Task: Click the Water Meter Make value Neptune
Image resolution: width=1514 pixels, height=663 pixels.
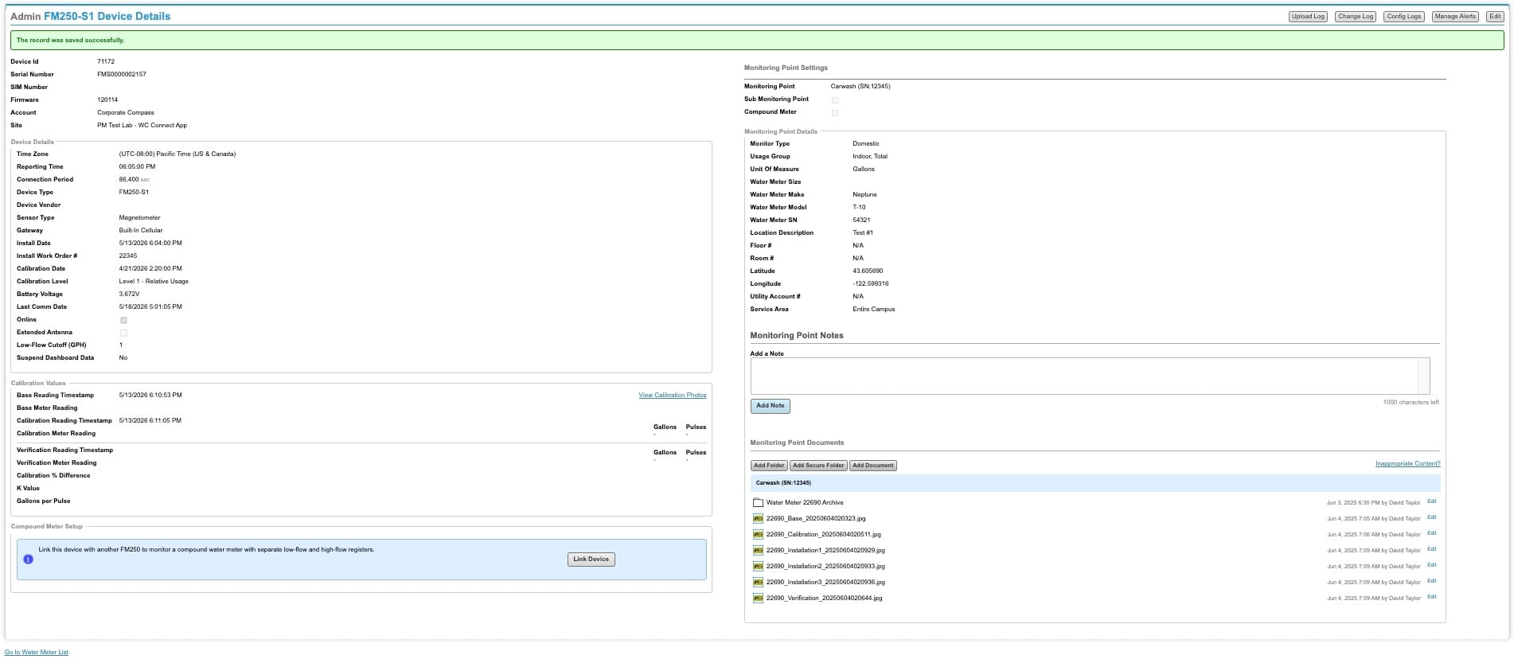Action: [x=864, y=195]
